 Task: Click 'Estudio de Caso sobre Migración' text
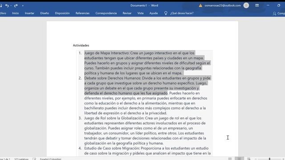click(x=111, y=148)
